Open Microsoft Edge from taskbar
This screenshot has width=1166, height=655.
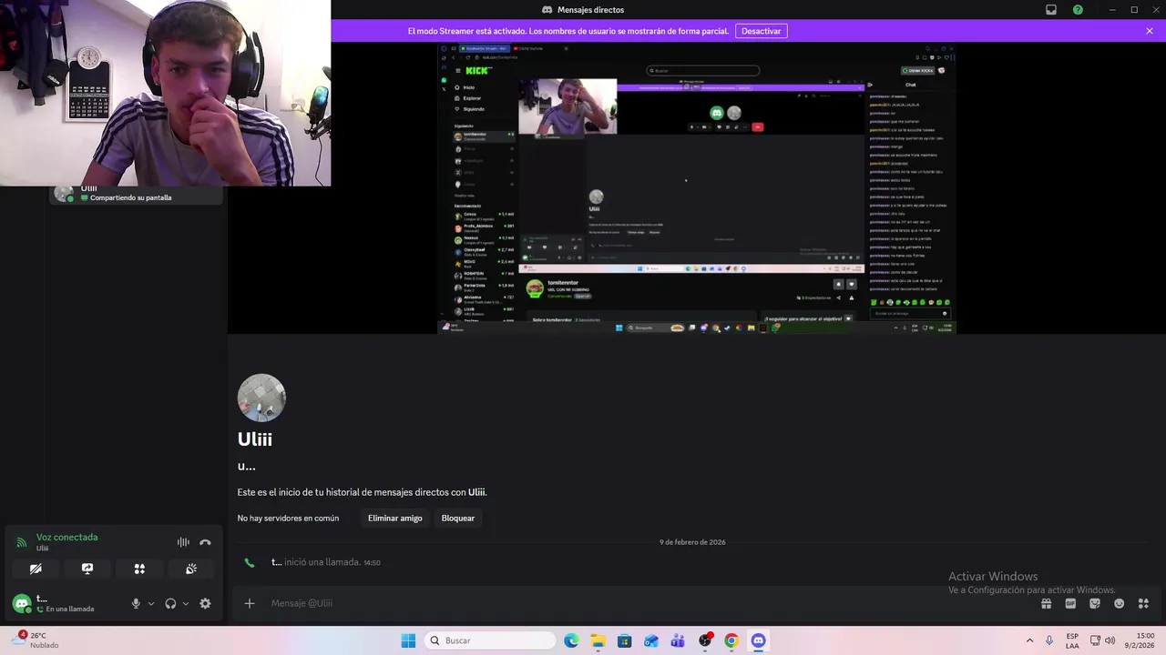(571, 640)
